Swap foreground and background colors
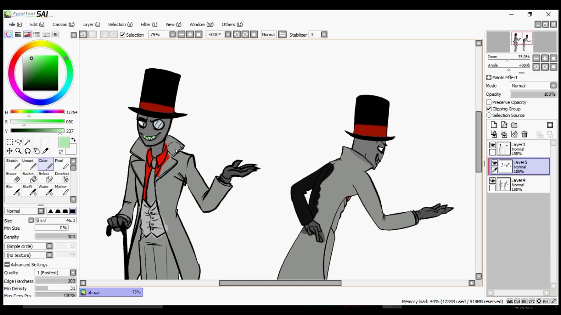Image resolution: width=561 pixels, height=315 pixels. (73, 140)
